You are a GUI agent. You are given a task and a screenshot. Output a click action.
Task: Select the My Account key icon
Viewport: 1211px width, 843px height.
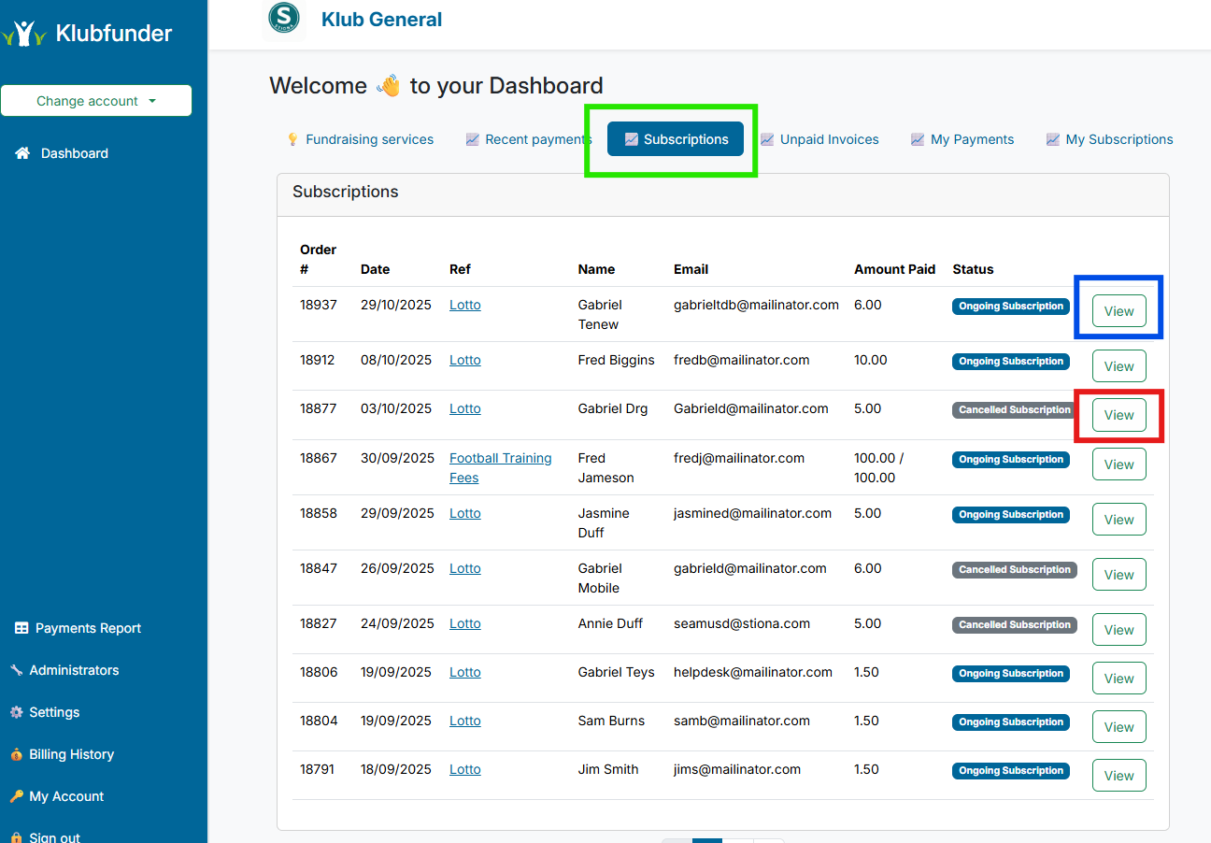coord(15,796)
